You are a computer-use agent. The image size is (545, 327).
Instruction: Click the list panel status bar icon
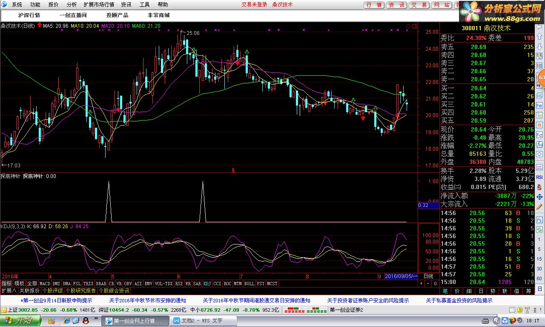pos(512,310)
